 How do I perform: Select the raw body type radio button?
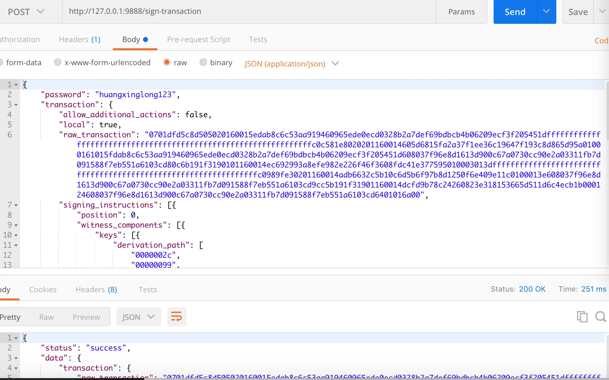click(167, 62)
